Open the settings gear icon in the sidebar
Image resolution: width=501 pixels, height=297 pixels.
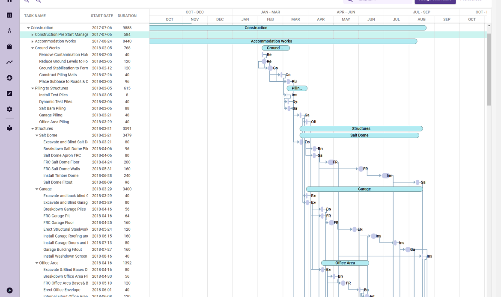(x=9, y=109)
